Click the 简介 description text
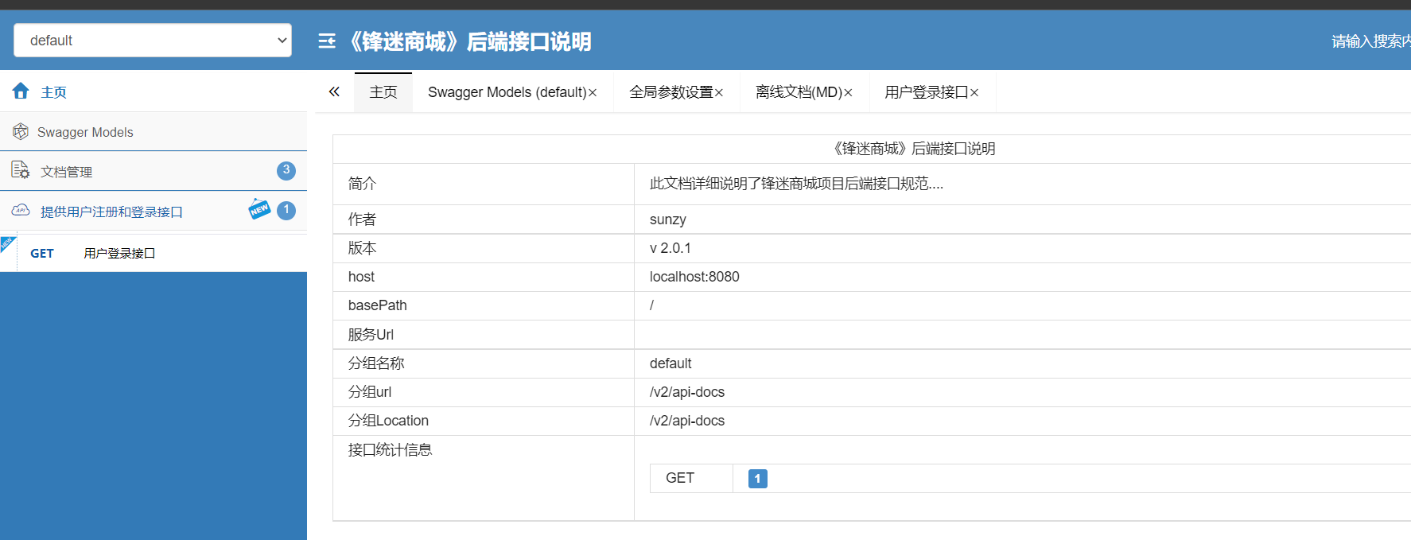 coord(796,184)
